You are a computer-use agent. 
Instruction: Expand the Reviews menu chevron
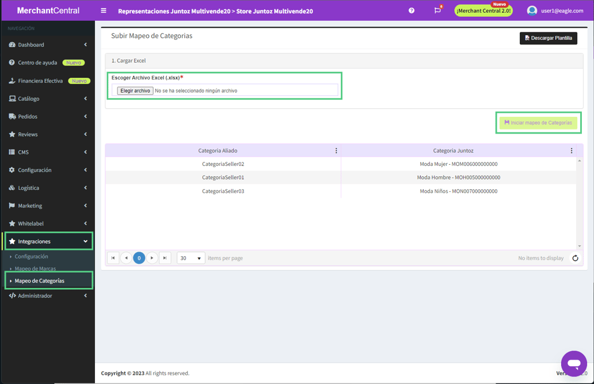85,134
